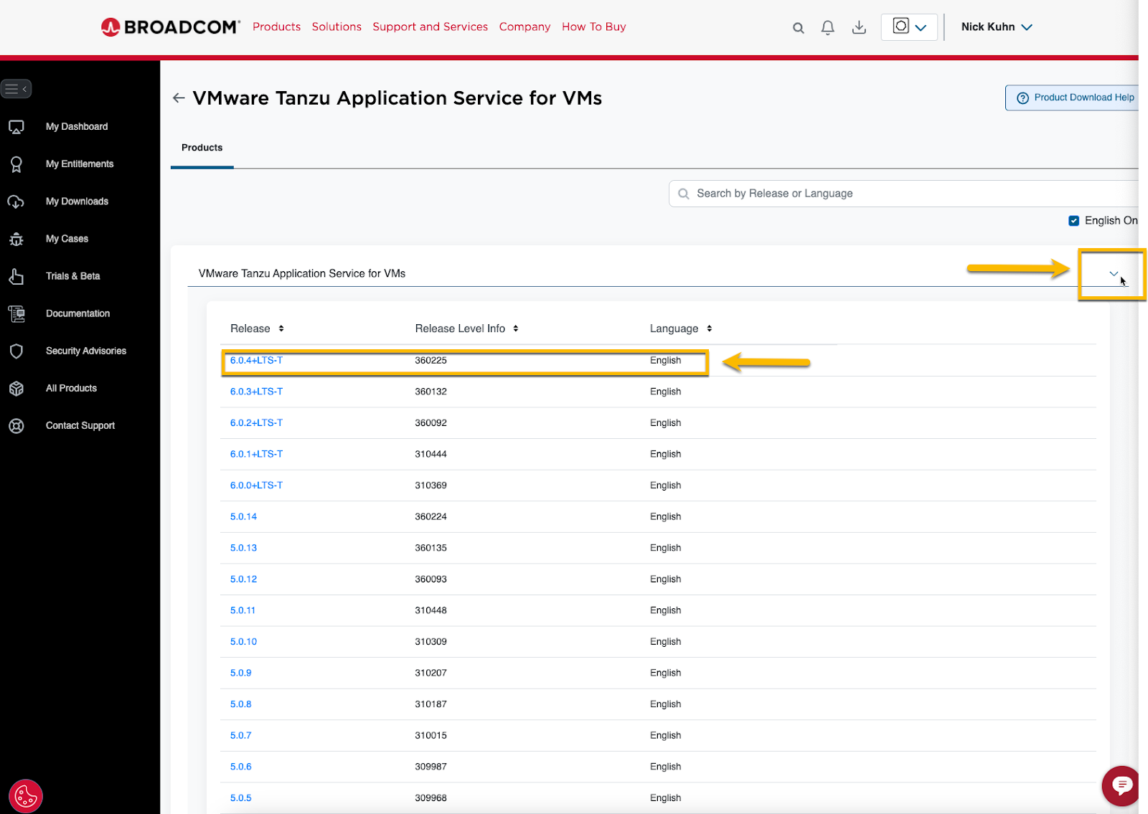
Task: Open release 6.0.3+LTS-T
Action: click(256, 392)
